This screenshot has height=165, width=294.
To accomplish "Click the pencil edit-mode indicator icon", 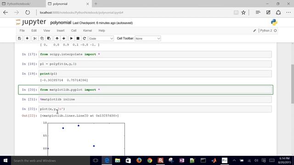I will [254, 31].
